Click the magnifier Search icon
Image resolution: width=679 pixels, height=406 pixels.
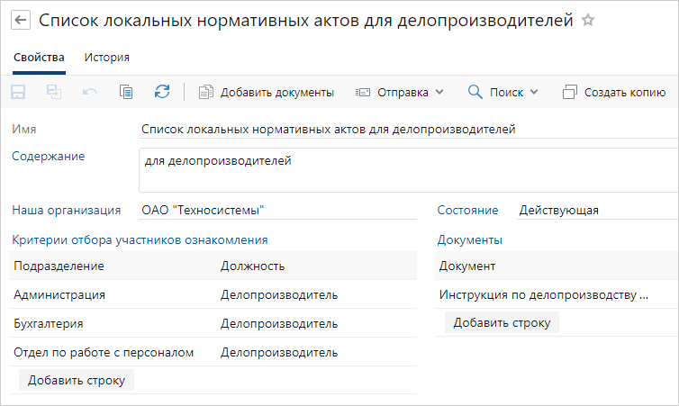click(475, 92)
